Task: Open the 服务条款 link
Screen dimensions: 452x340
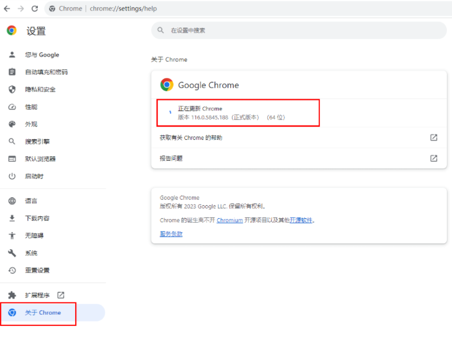Action: 171,234
